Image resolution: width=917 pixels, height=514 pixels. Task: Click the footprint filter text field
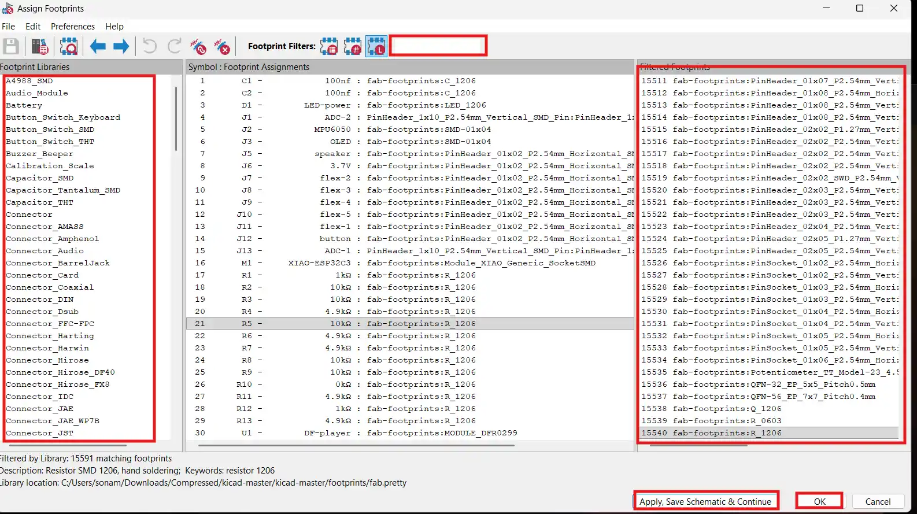[438, 46]
